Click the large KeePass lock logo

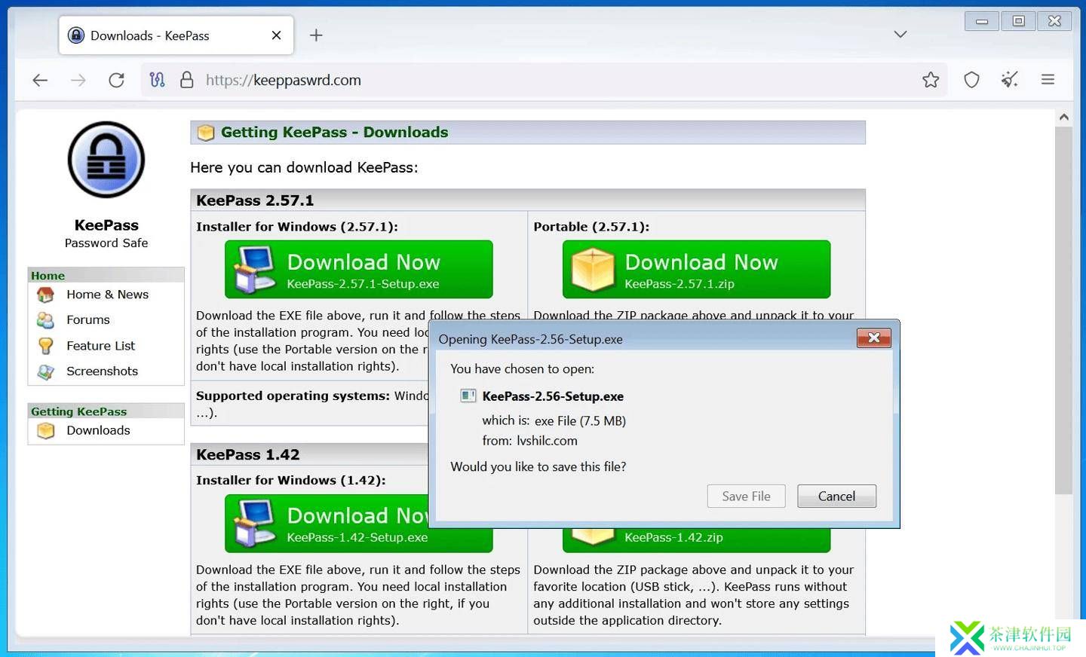pyautogui.click(x=106, y=160)
